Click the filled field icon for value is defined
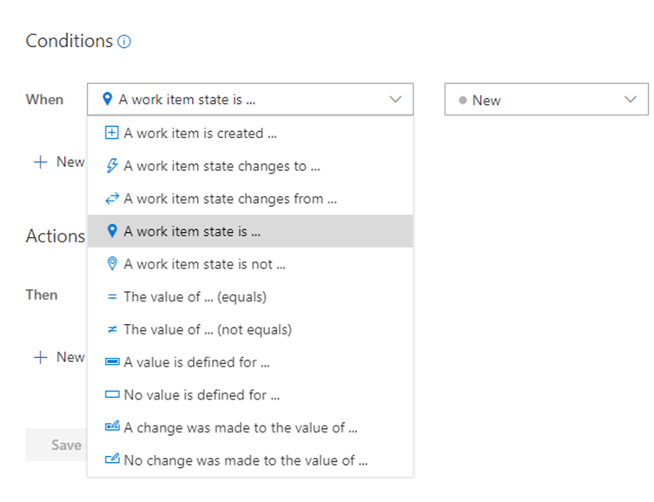 click(x=111, y=362)
